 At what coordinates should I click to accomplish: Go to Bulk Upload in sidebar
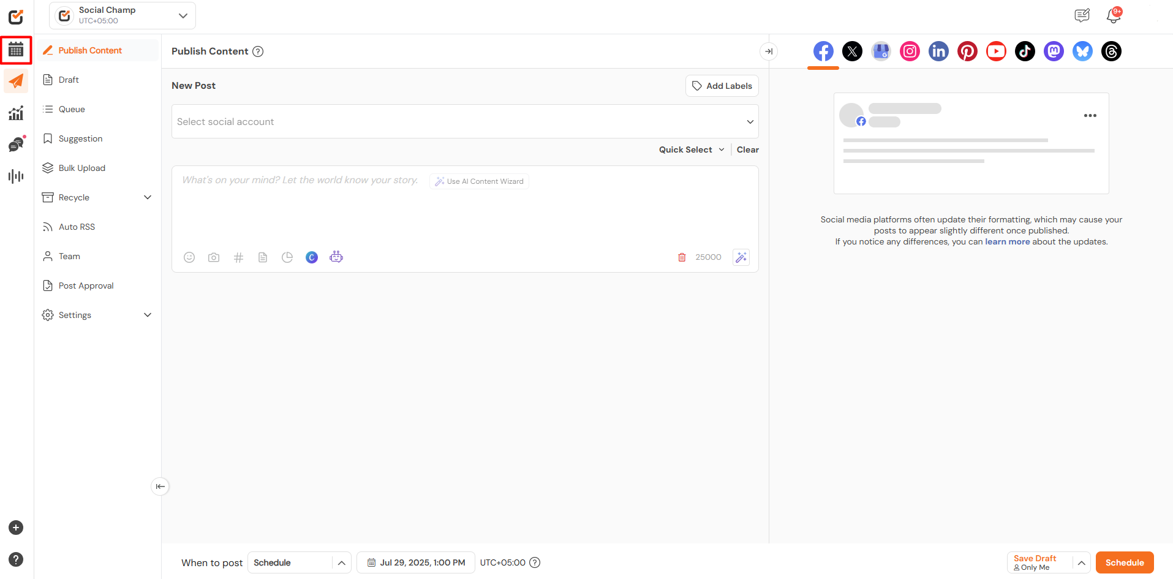(x=97, y=168)
